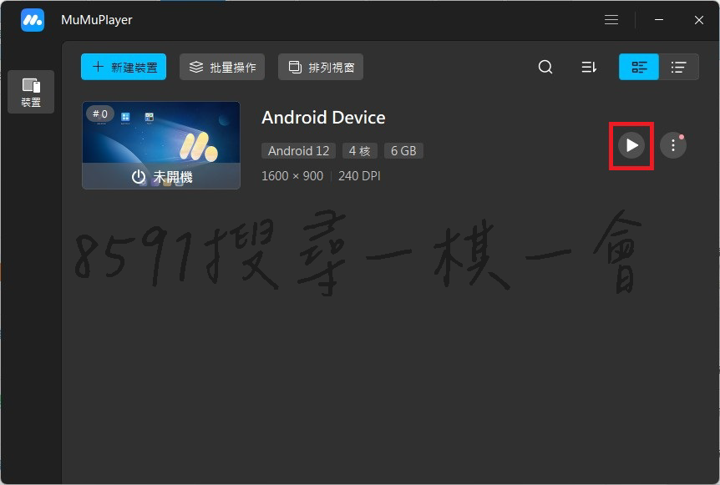The width and height of the screenshot is (720, 485).
Task: Click the Android Device title
Action: tap(323, 118)
